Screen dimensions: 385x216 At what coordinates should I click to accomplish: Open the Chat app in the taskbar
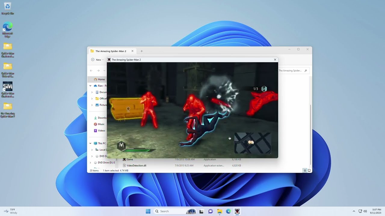[x=211, y=211]
